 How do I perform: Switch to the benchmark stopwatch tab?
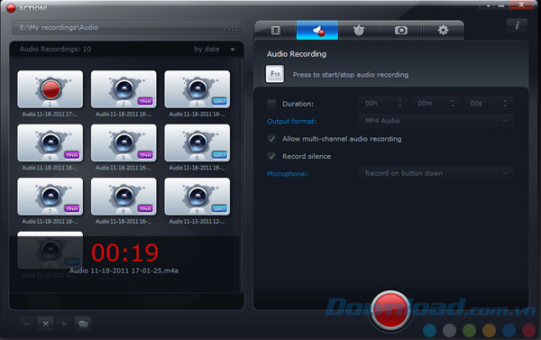[x=359, y=31]
